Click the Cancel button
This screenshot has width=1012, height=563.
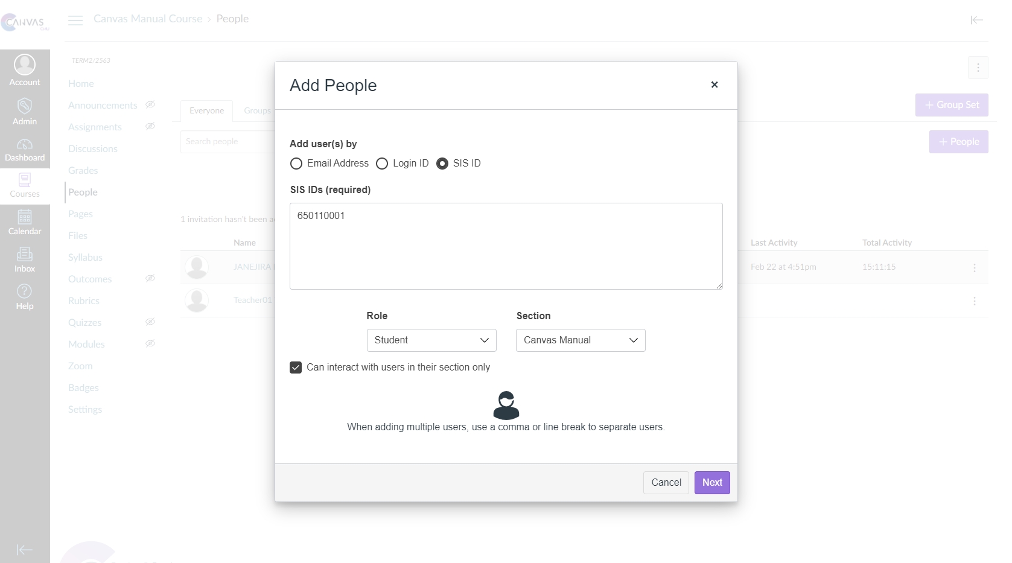pyautogui.click(x=666, y=483)
